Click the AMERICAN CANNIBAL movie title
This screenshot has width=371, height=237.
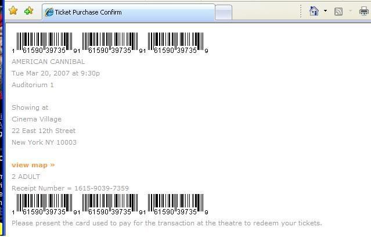[48, 62]
